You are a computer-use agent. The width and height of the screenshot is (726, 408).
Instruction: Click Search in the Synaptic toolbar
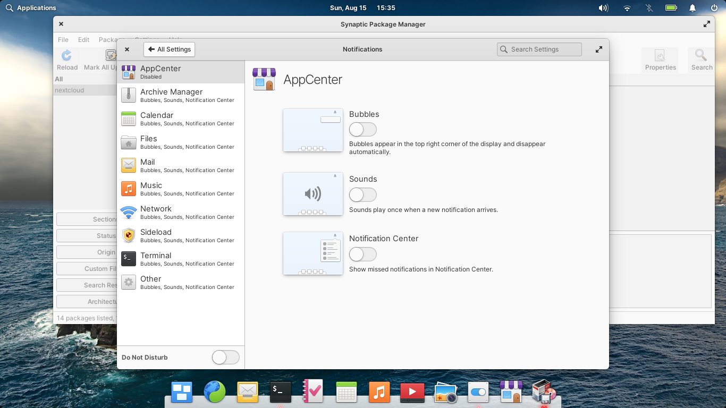tap(702, 59)
